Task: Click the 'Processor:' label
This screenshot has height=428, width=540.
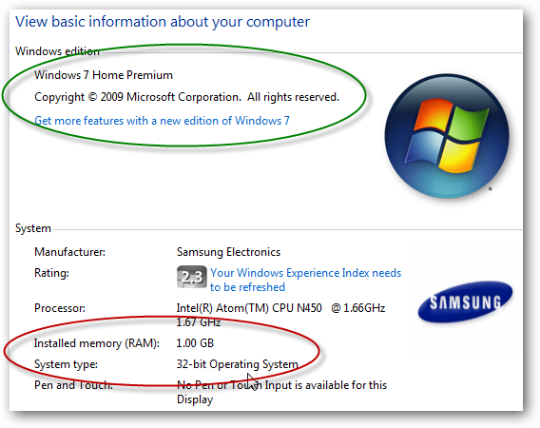Action: (60, 308)
